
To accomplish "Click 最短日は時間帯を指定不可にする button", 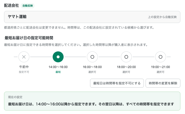I will pos(117,83).
